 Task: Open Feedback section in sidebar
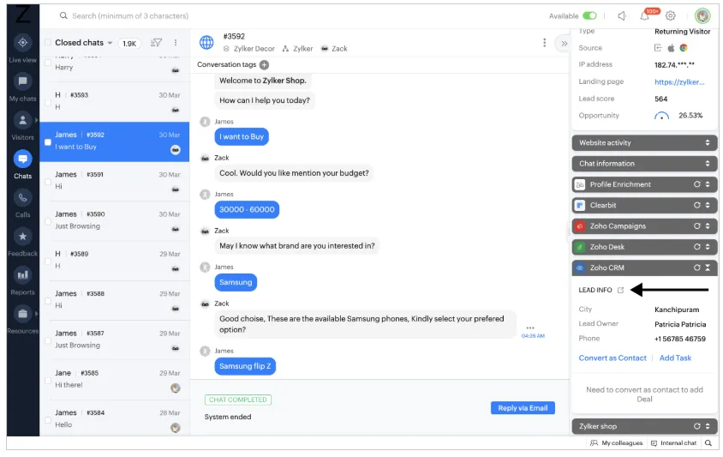(x=22, y=243)
